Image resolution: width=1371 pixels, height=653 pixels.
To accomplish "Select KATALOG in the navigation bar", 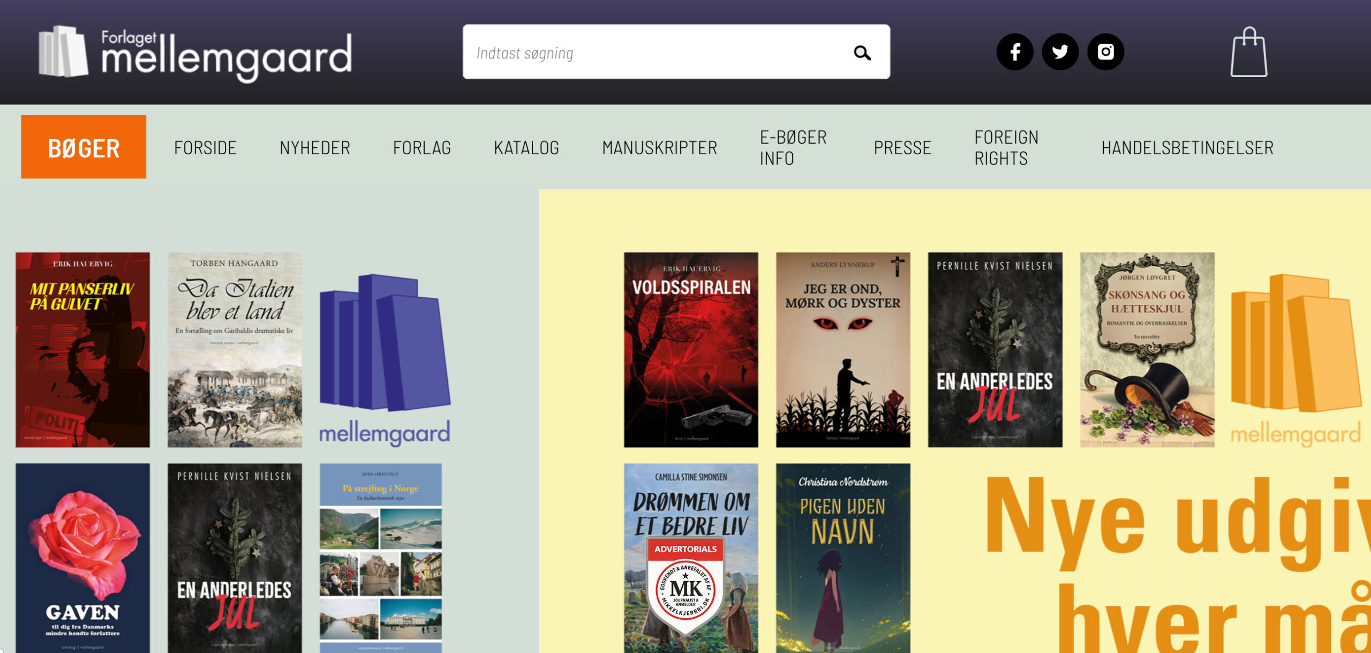I will [526, 148].
